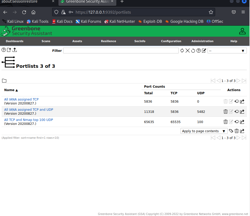Open the saved filters dropdown
250x216 pixels.
coord(227,51)
